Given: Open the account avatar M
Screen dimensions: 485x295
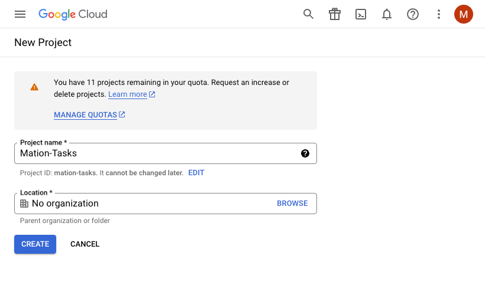Looking at the screenshot, I should 463,14.
